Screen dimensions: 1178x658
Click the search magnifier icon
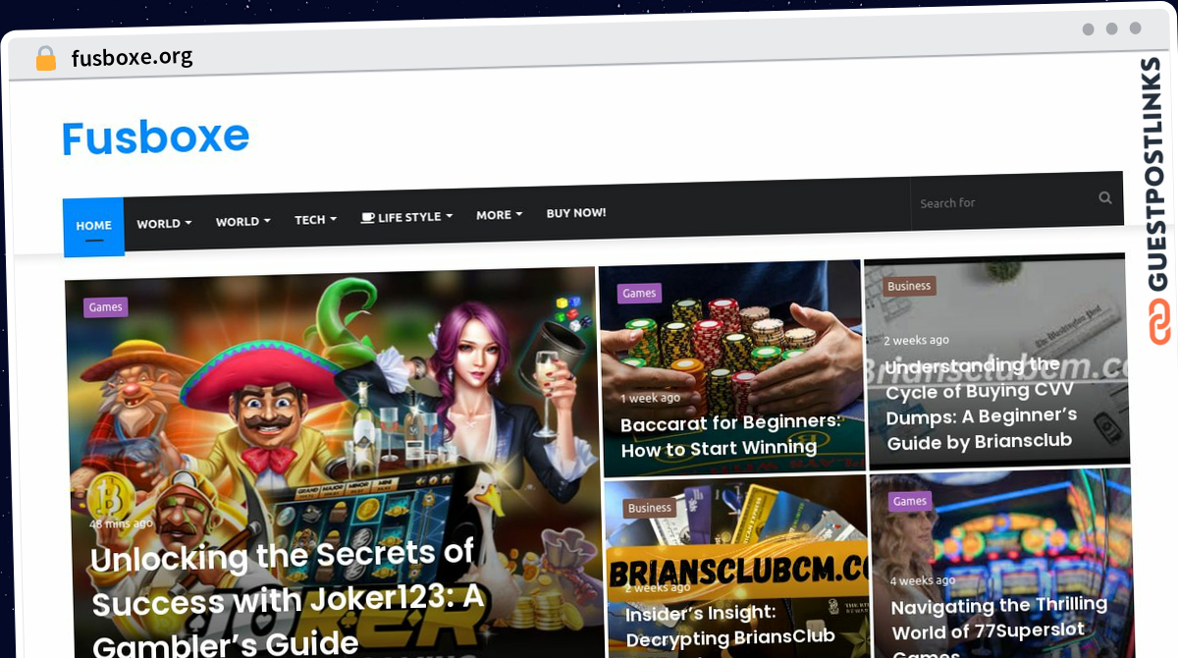(x=1105, y=197)
